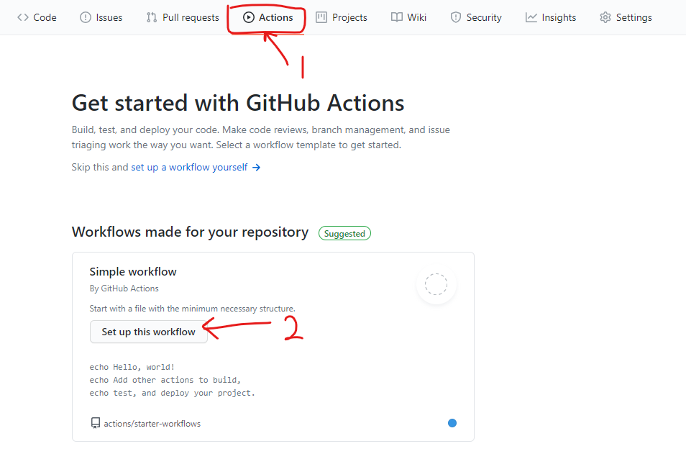Click 'Workflows made for your repository' heading
Image resolution: width=686 pixels, height=459 pixels.
tap(191, 232)
